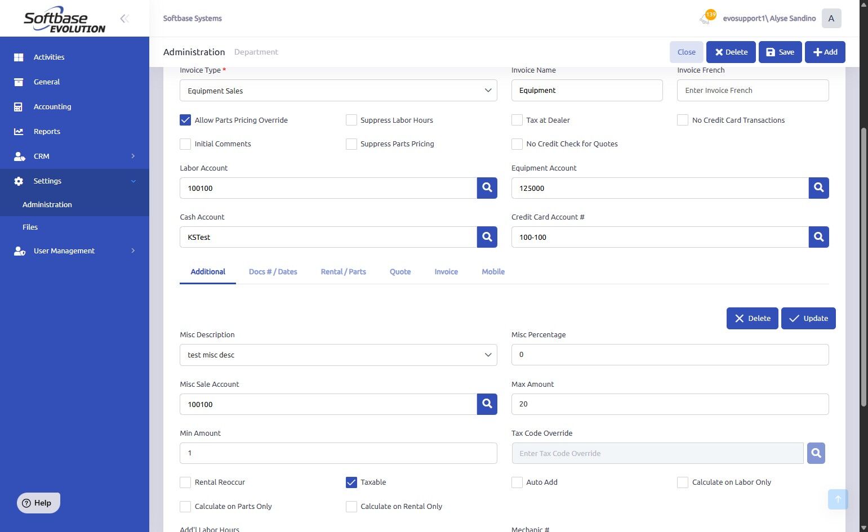Switch to the Docs # / Dates tab
Screen dimensions: 868x532
click(x=273, y=271)
